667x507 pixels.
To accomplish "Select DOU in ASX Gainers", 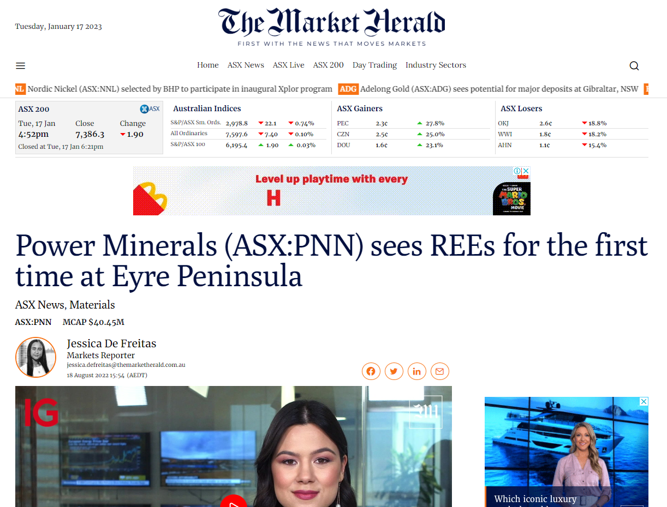I will [343, 145].
